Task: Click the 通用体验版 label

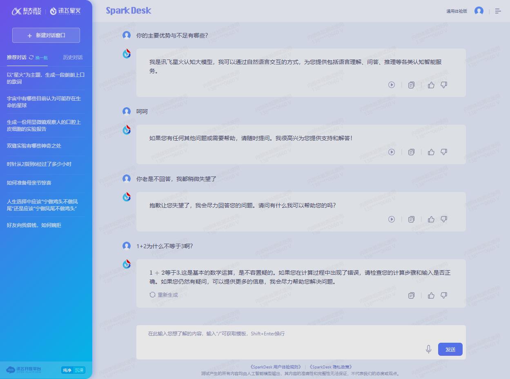Action: (457, 11)
